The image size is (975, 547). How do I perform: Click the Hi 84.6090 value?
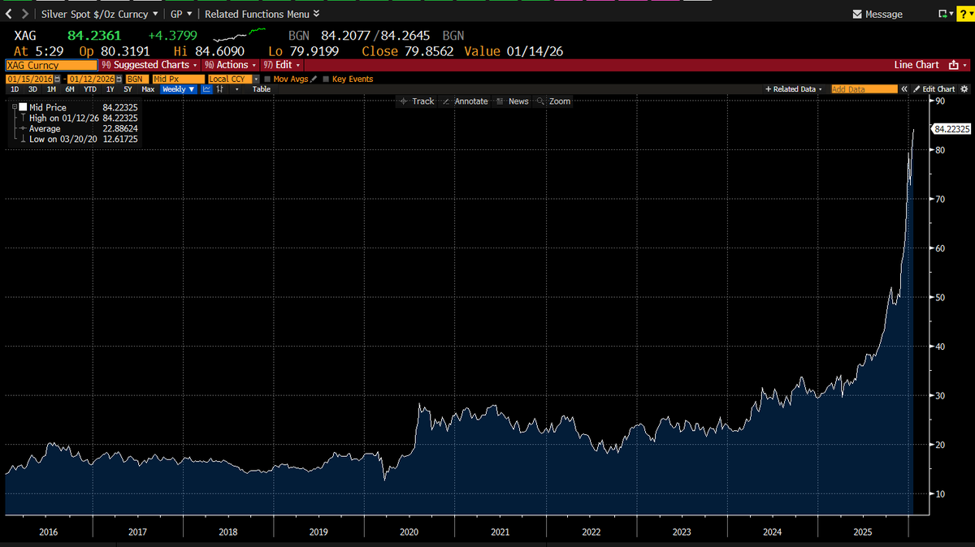coord(219,51)
